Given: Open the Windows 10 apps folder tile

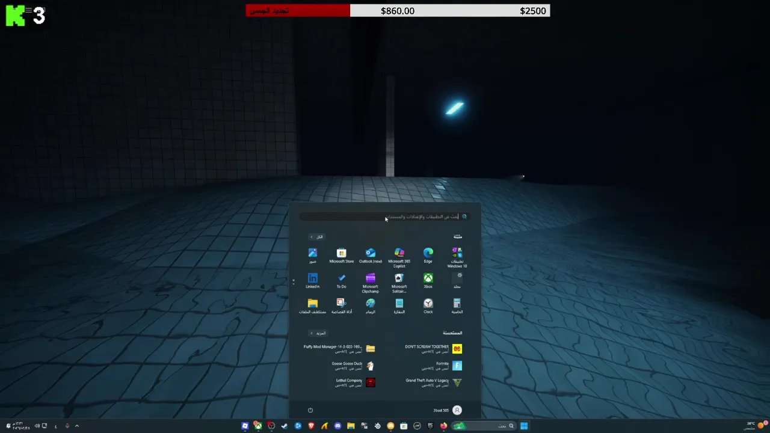Looking at the screenshot, I should pos(457,258).
